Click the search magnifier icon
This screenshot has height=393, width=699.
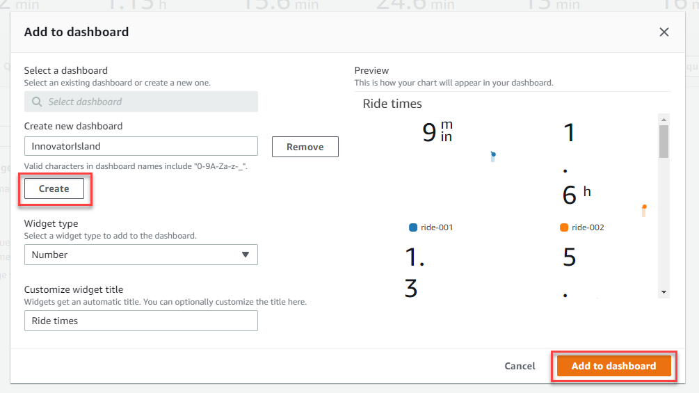coord(37,102)
